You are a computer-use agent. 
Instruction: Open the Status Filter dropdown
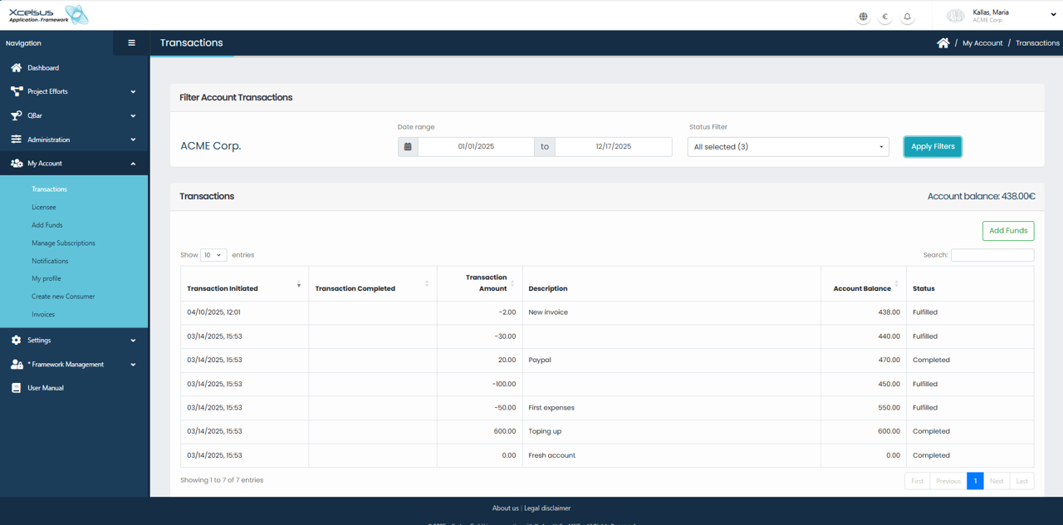click(x=787, y=147)
